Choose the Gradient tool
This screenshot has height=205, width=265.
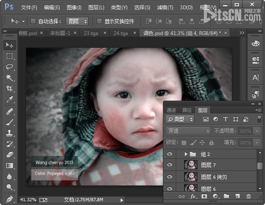(9, 165)
